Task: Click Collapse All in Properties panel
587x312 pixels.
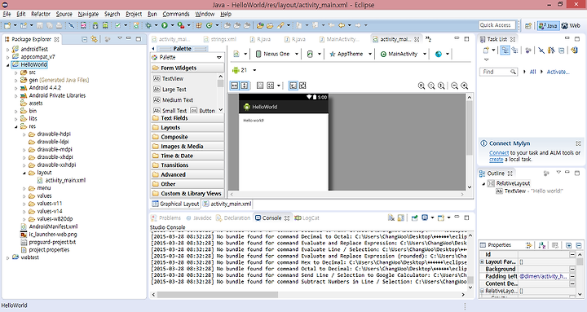Action: 579,245
